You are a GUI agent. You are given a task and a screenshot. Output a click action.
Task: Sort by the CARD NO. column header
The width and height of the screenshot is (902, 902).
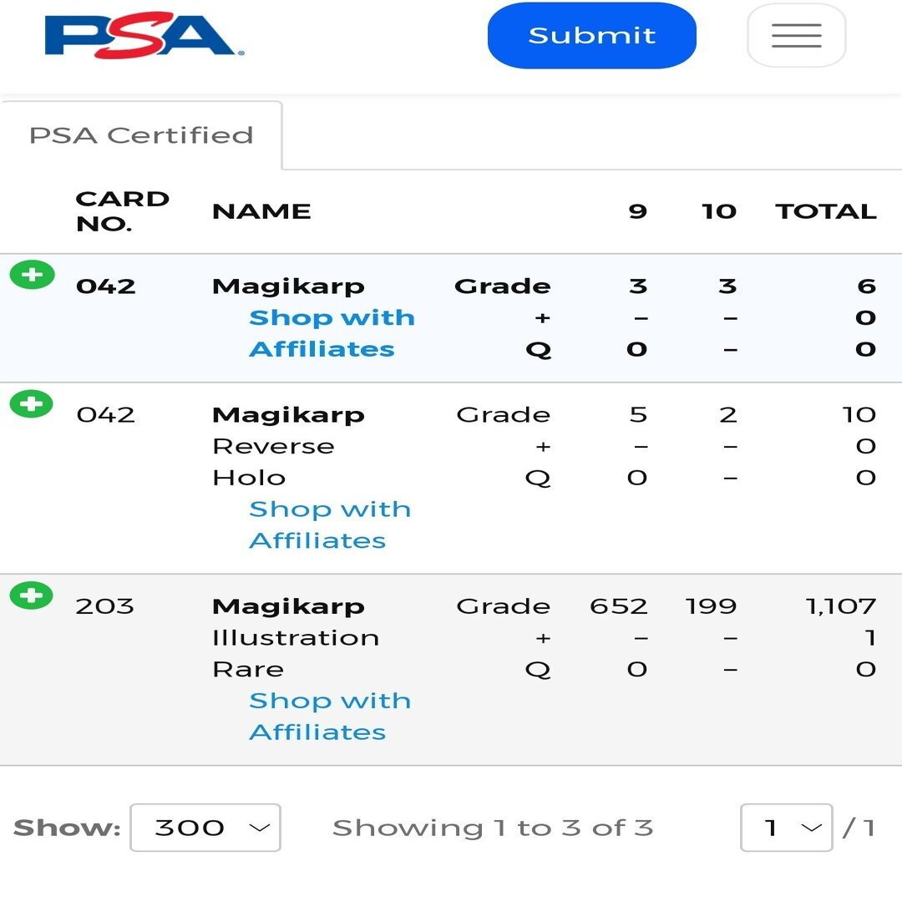123,211
